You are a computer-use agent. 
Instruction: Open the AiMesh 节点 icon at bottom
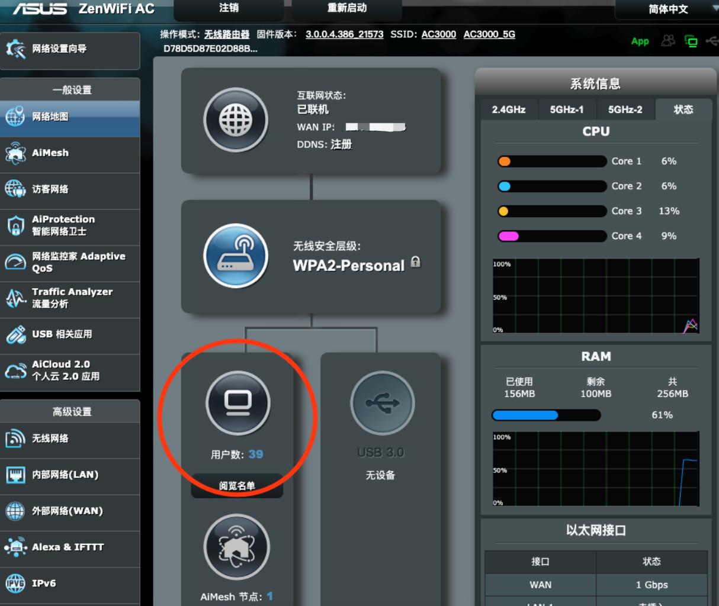[x=236, y=547]
